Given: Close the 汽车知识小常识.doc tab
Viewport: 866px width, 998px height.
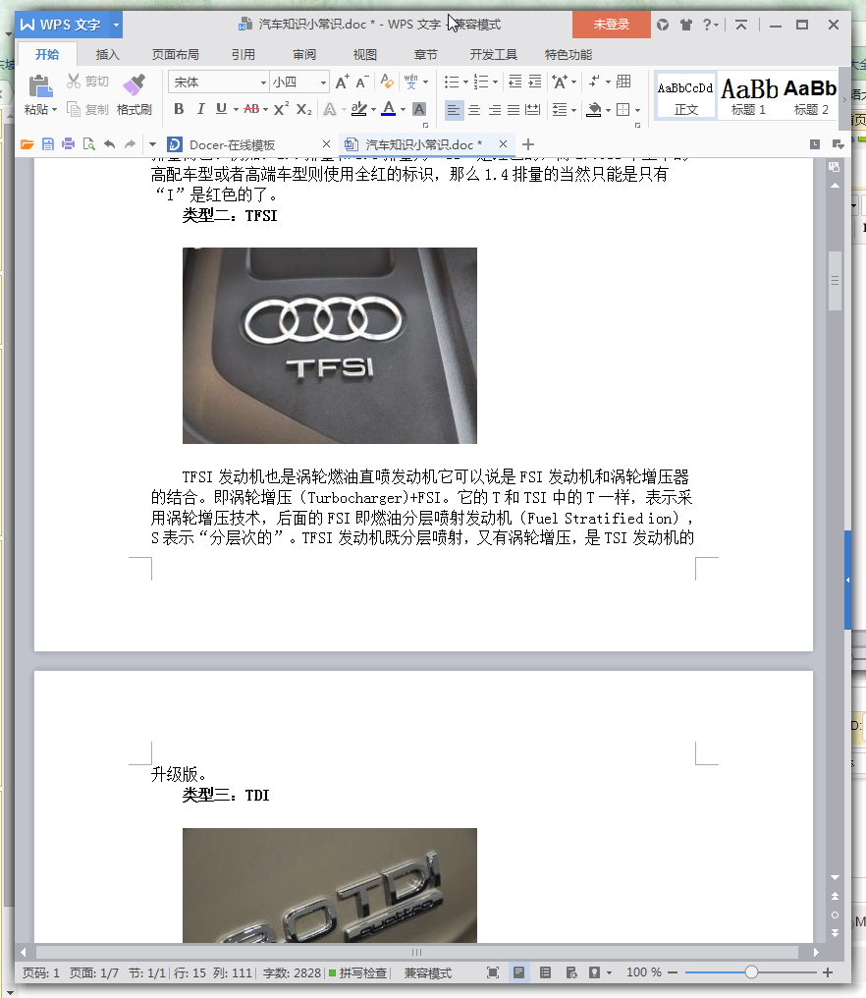Looking at the screenshot, I should [504, 143].
